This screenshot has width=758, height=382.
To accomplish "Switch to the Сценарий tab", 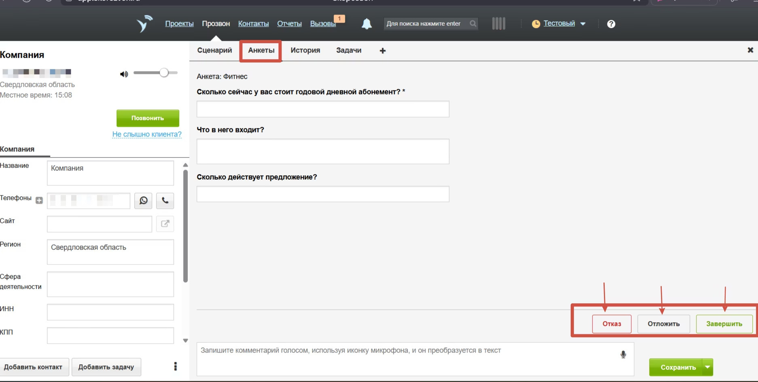I will [214, 50].
